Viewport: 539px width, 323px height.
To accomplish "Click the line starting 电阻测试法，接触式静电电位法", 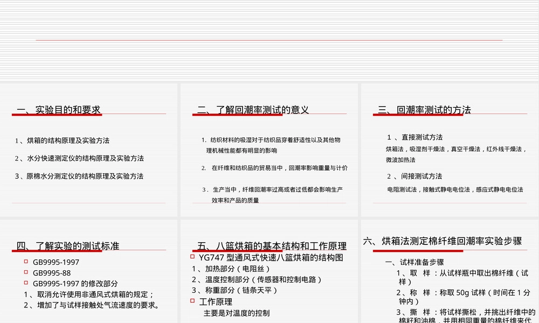I will click(x=455, y=189).
